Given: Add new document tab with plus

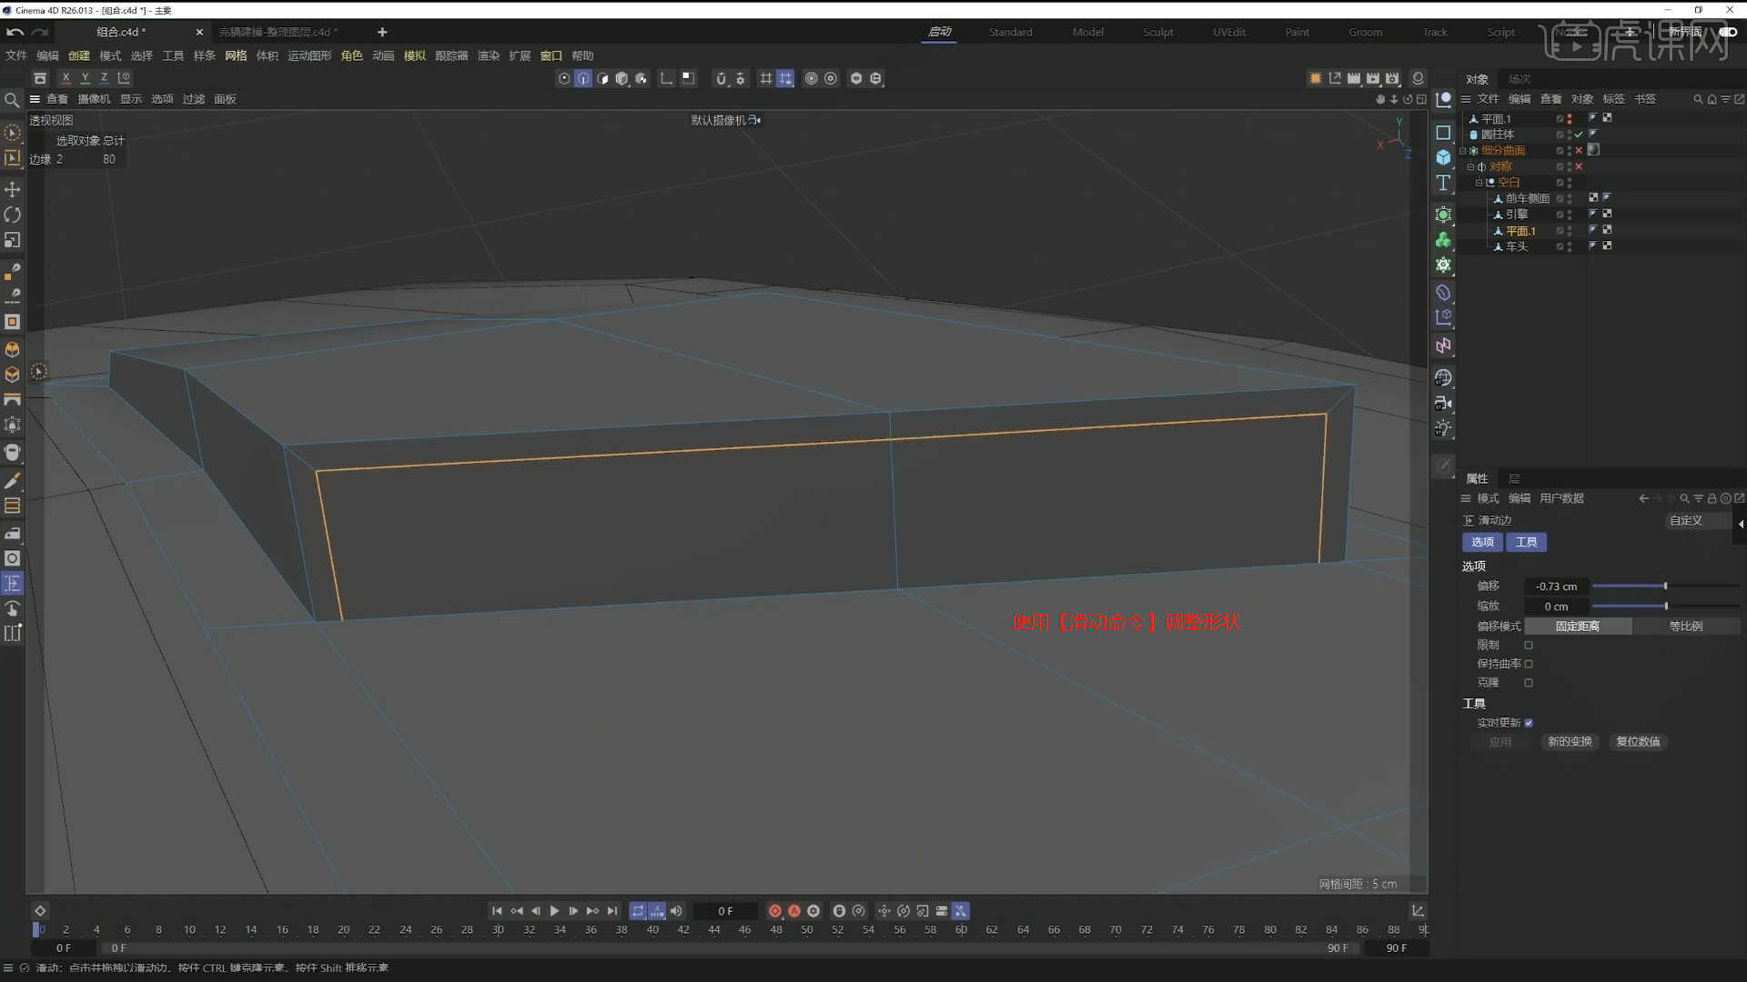Looking at the screenshot, I should (x=382, y=32).
